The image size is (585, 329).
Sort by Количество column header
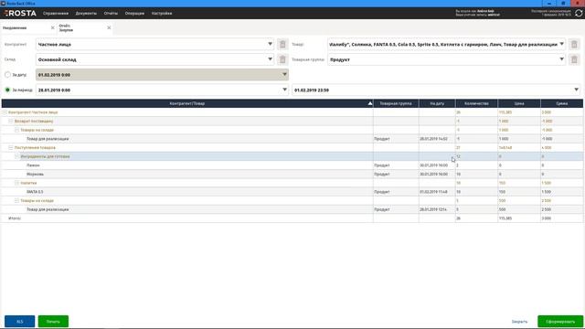coord(476,103)
